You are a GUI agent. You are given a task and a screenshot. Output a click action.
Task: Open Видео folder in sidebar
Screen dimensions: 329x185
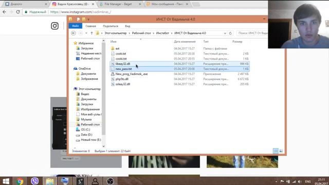click(85, 94)
